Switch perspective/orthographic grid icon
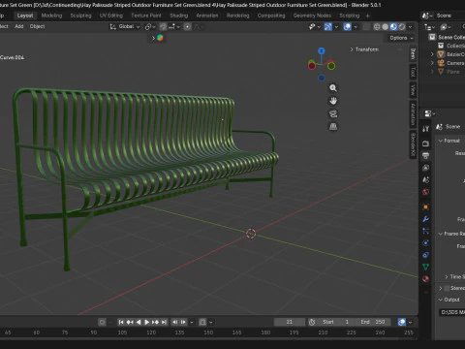Viewport: 465px width, 349px height. (333, 127)
